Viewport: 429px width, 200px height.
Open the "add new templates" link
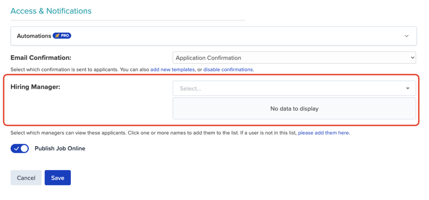point(172,69)
